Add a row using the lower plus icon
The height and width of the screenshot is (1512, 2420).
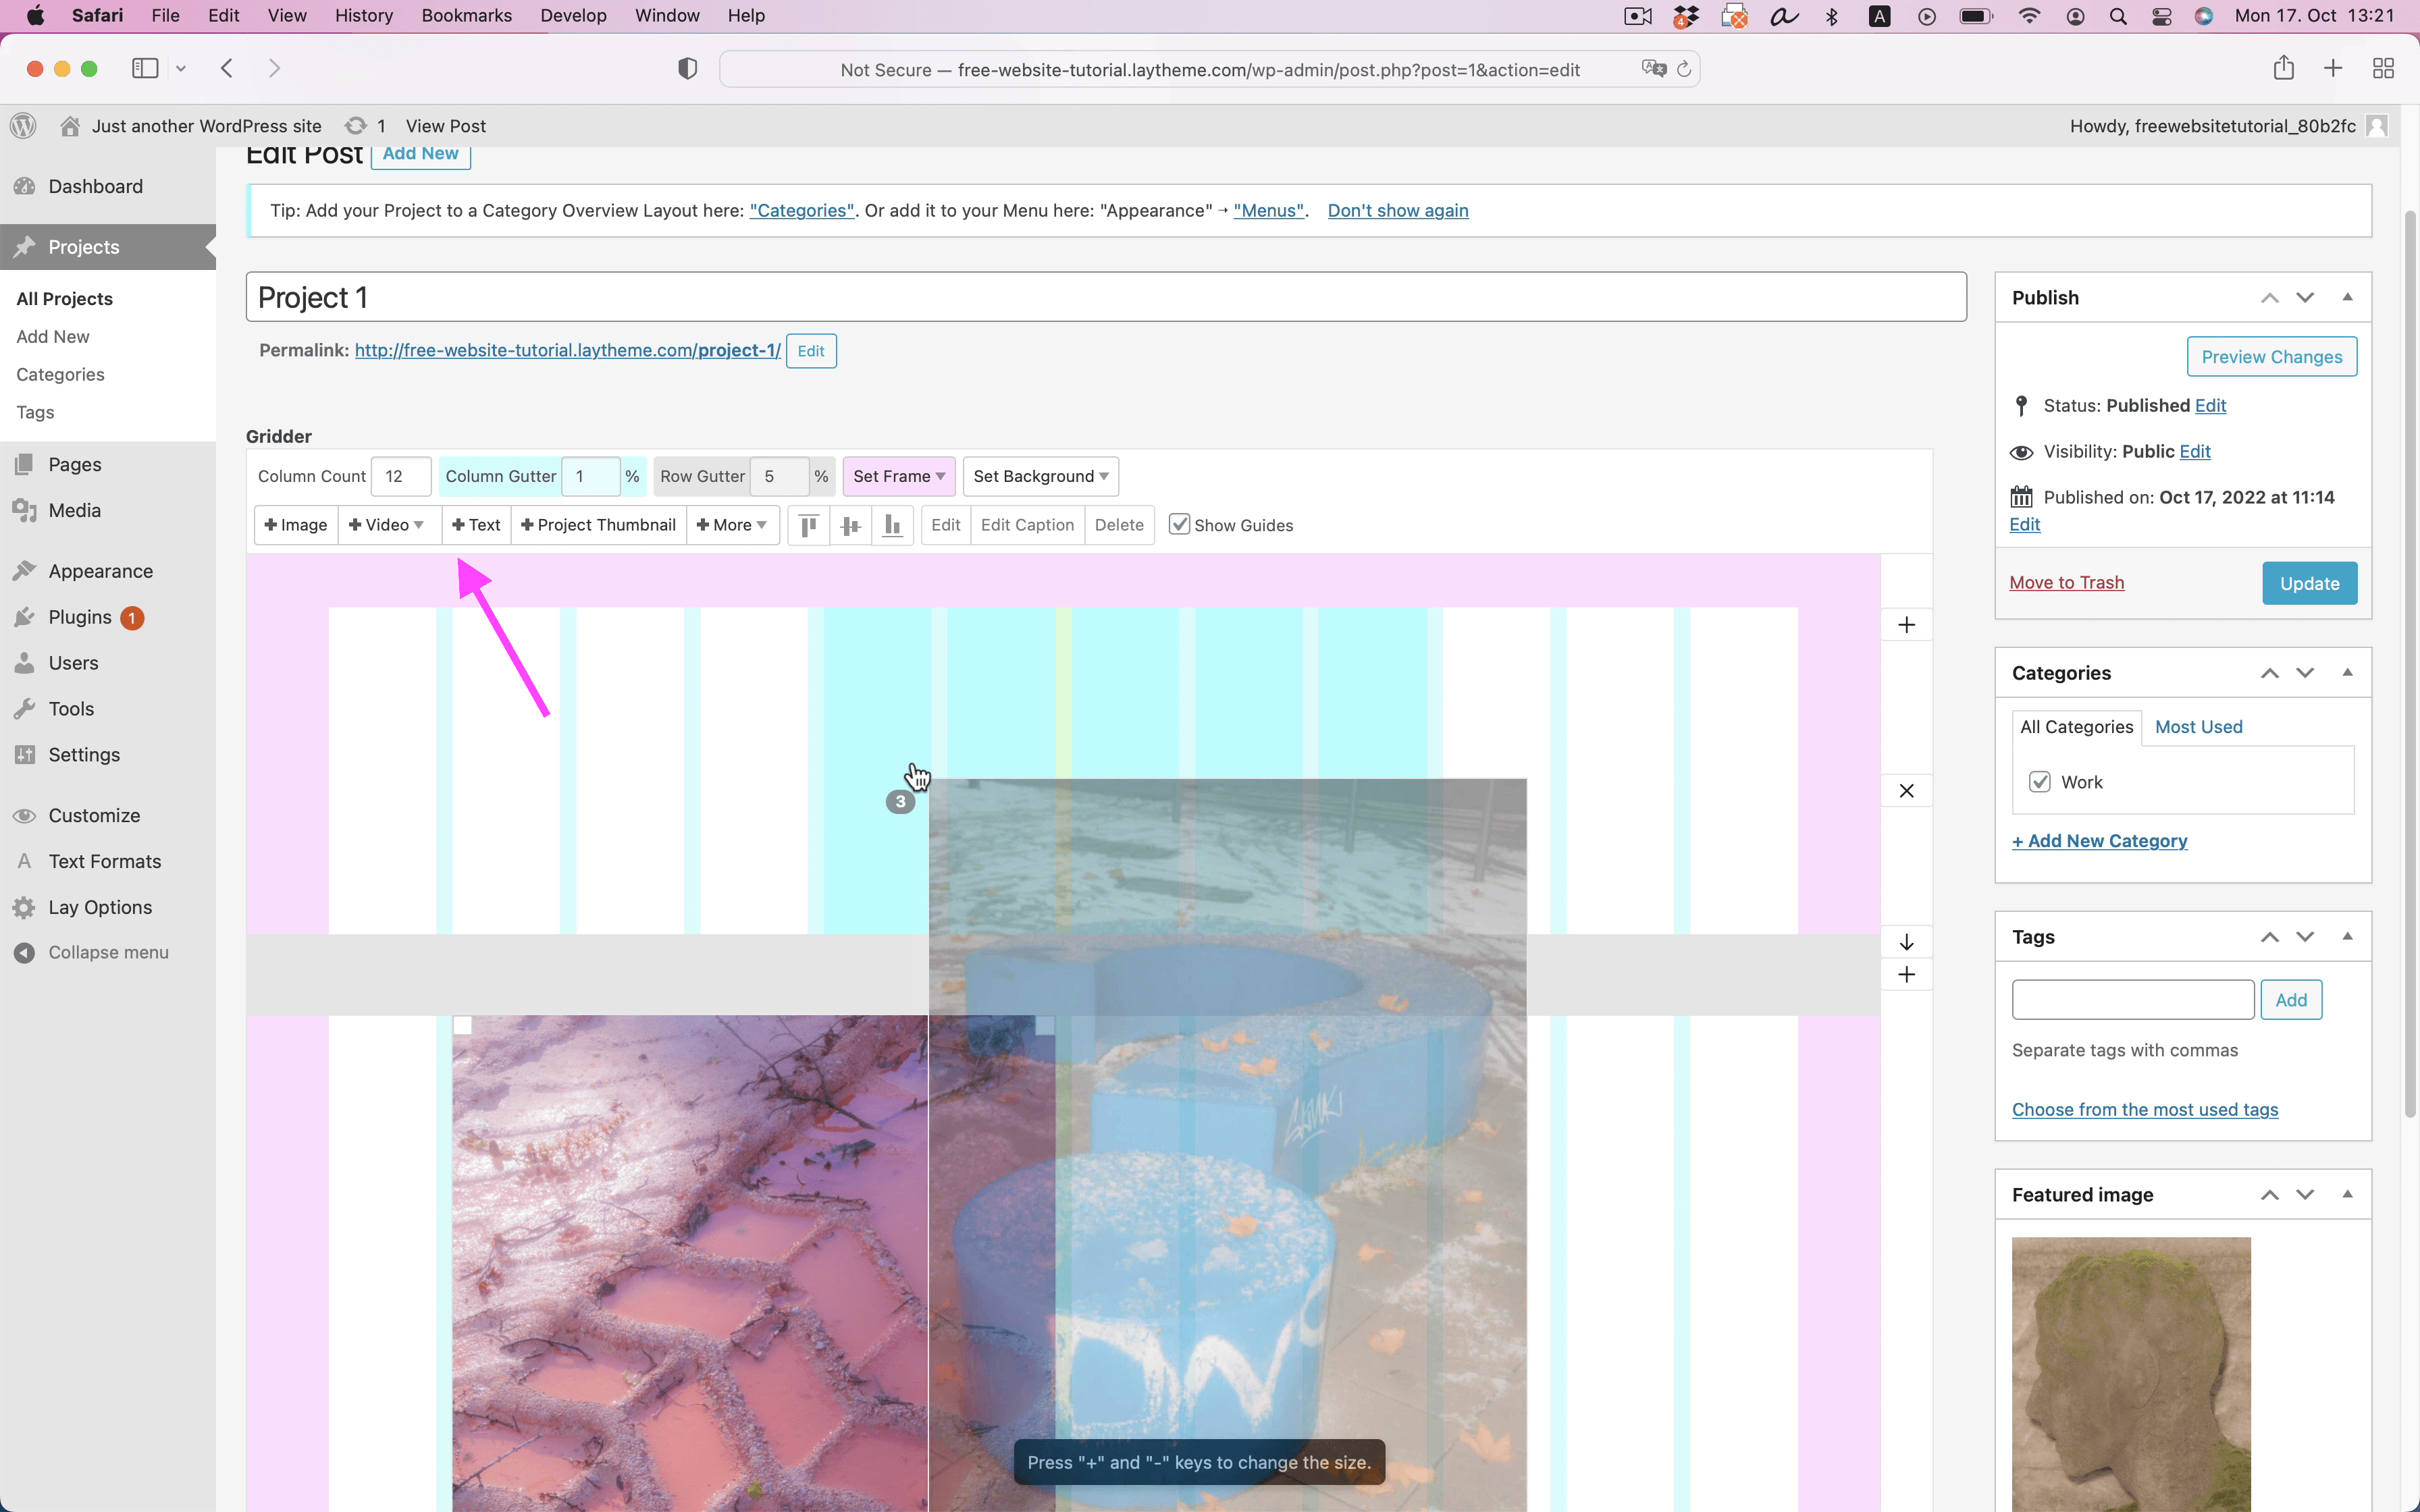click(1907, 975)
